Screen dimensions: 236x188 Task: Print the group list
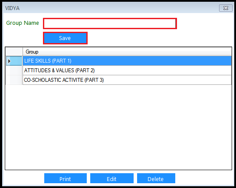(66, 178)
